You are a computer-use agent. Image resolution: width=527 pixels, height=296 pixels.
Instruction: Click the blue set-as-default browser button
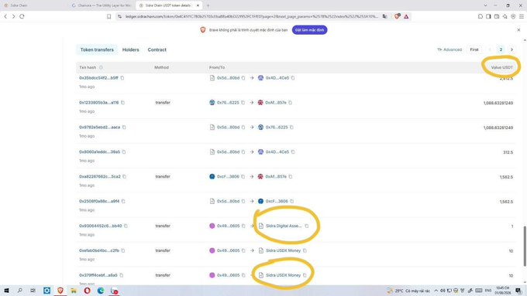[309, 30]
